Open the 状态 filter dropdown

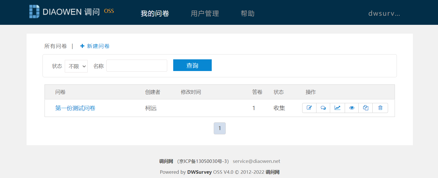[76, 66]
